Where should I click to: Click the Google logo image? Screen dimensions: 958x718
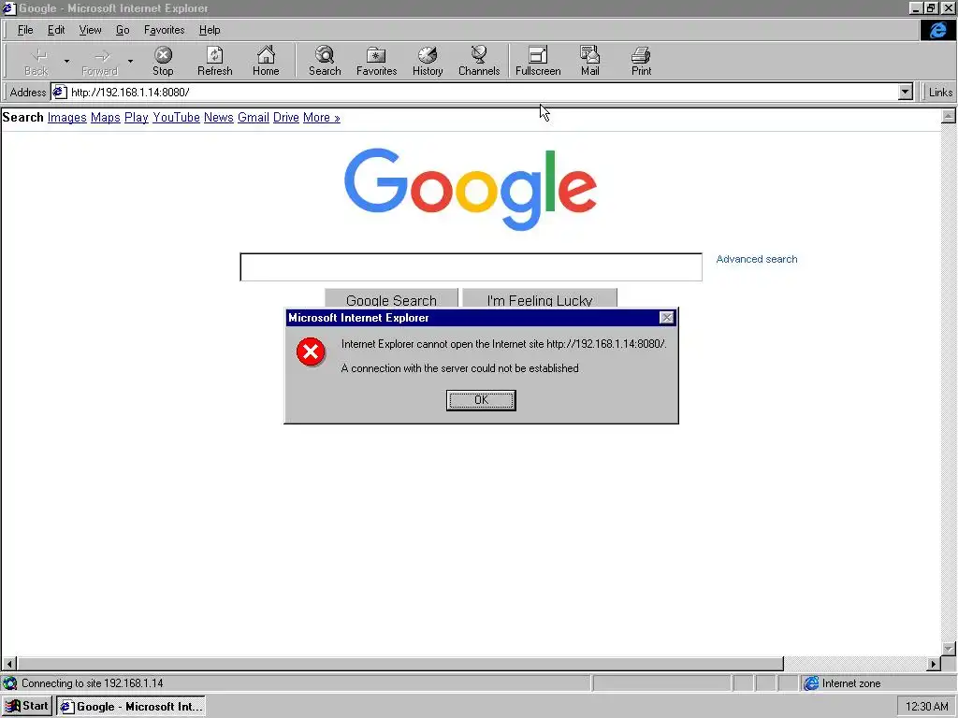(471, 189)
